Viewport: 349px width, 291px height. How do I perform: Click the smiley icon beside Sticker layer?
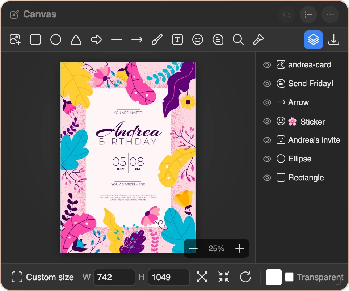click(281, 121)
